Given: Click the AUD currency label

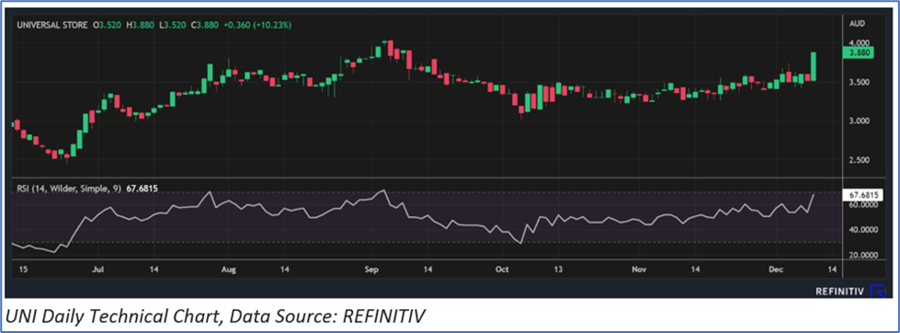Looking at the screenshot, I should tap(856, 25).
